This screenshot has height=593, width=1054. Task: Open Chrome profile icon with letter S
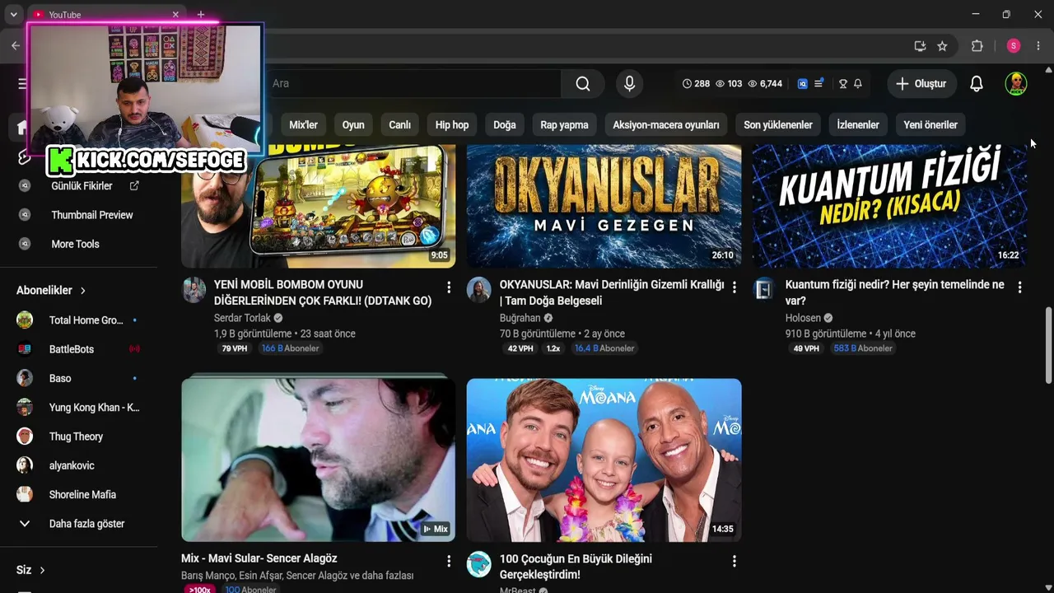(x=1014, y=46)
